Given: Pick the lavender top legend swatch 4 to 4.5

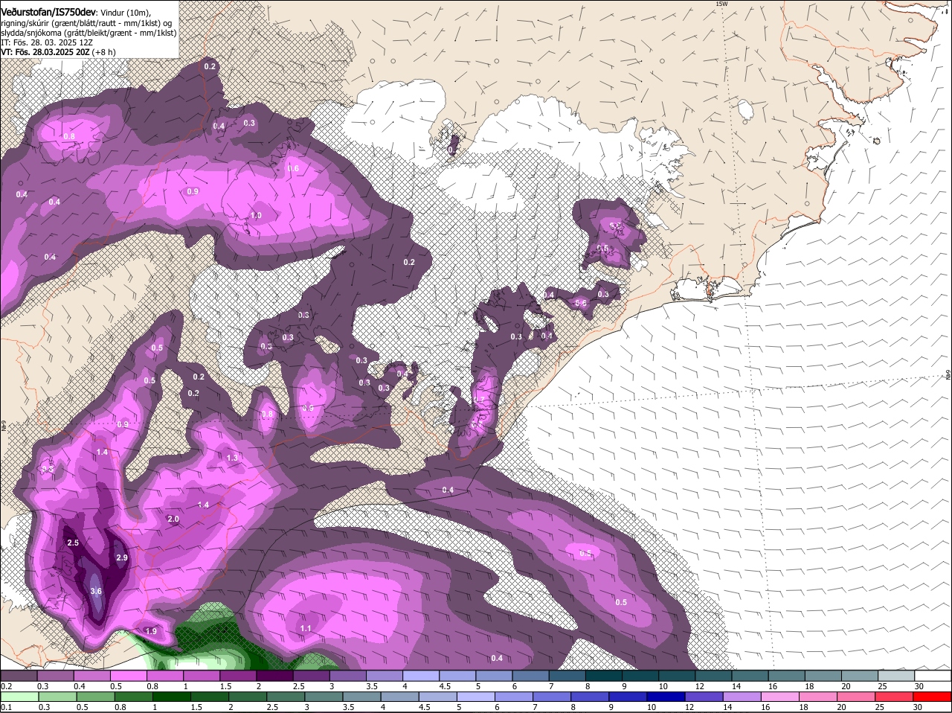Looking at the screenshot, I should tap(420, 676).
